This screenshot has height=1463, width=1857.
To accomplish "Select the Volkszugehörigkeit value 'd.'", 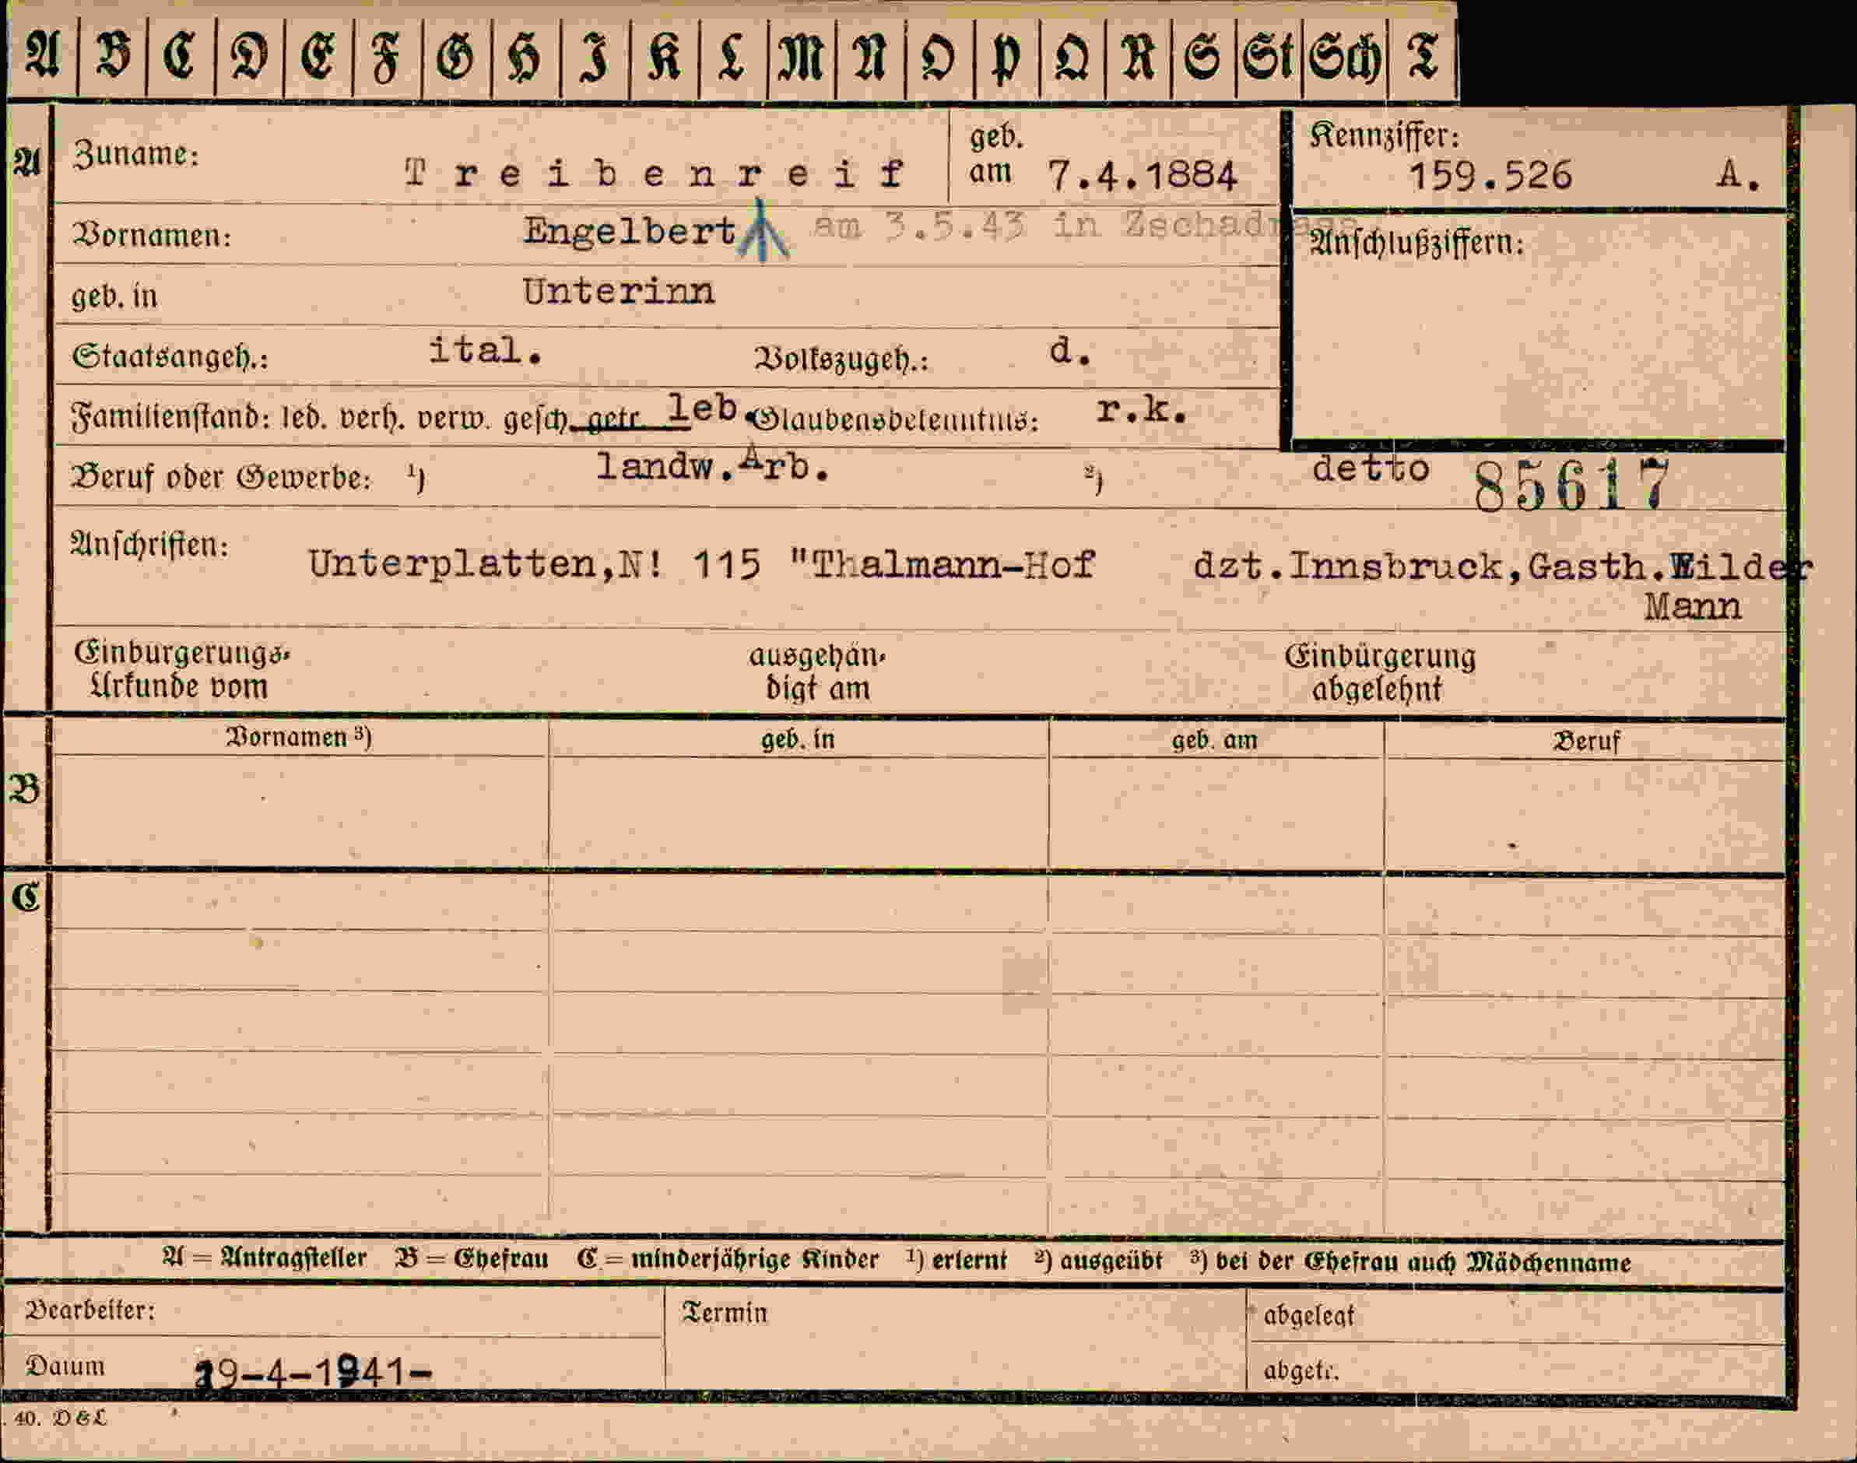I will point(1071,350).
